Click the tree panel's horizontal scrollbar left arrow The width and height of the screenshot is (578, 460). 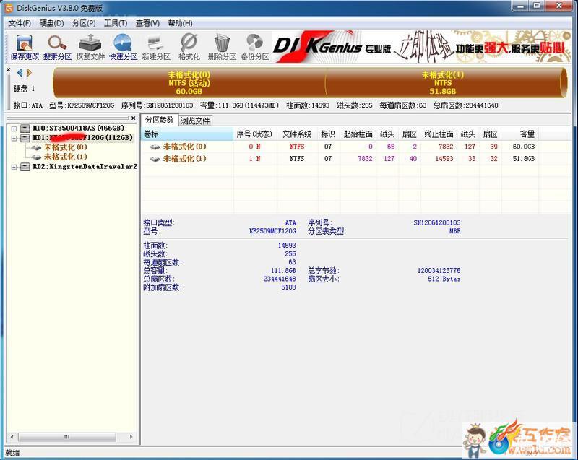click(x=12, y=437)
